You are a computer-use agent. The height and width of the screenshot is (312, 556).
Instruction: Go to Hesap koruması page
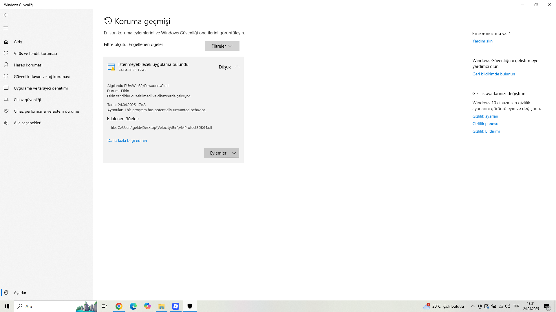pos(28,65)
